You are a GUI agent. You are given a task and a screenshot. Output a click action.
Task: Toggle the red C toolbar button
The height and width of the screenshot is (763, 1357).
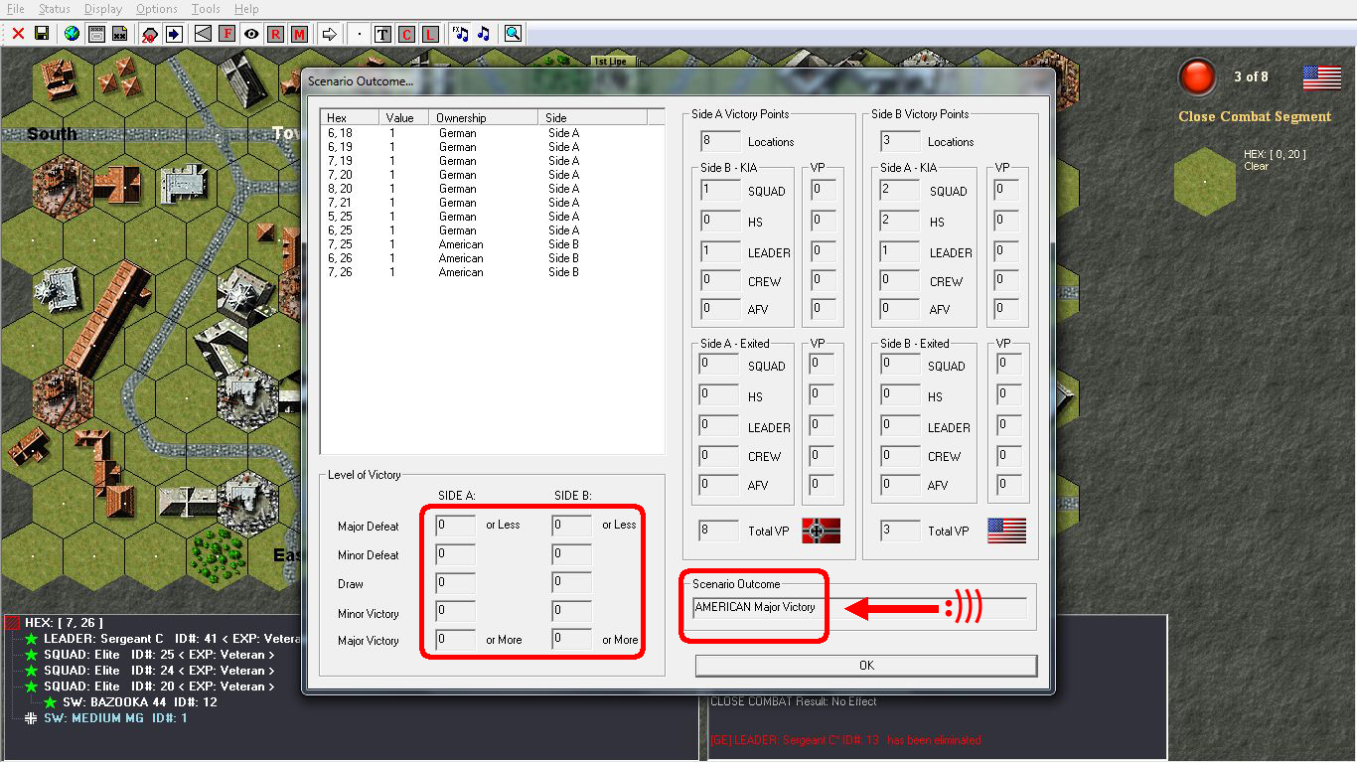click(406, 34)
